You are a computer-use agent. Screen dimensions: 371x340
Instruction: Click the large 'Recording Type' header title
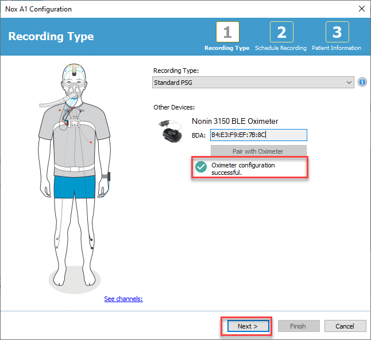51,36
